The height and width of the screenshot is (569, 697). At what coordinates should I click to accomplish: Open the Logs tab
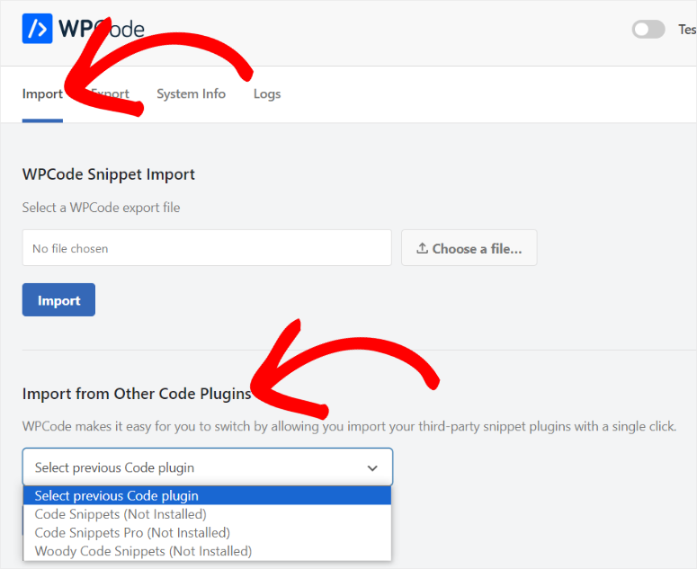267,93
